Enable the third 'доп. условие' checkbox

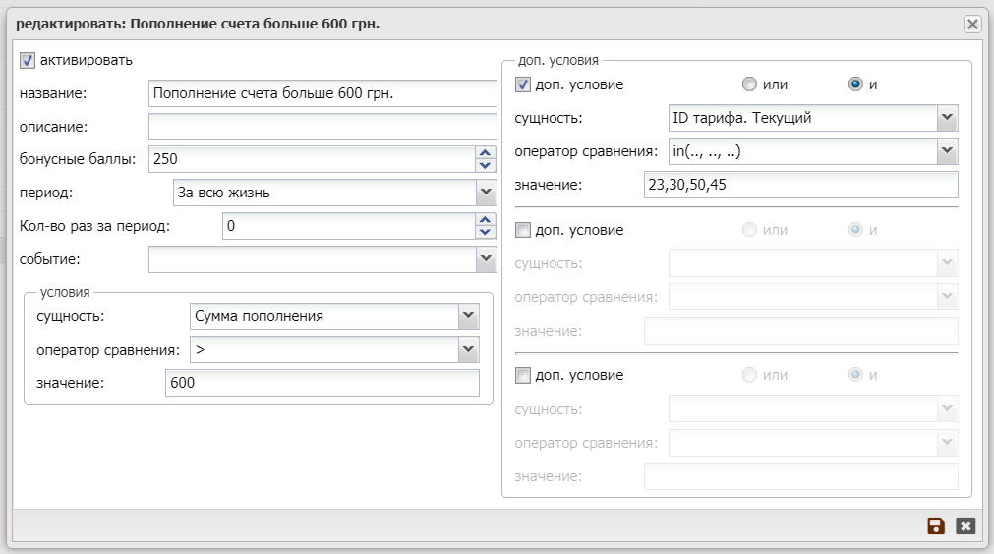[523, 375]
